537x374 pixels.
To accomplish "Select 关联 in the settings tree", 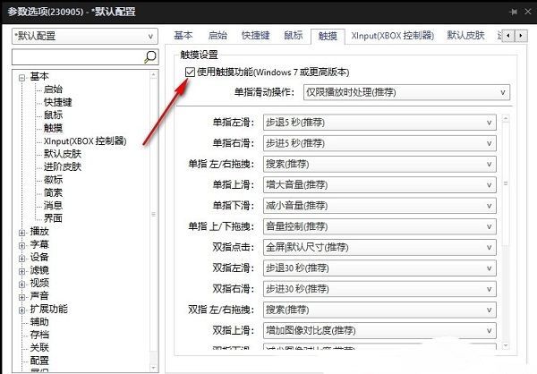I will pos(39,348).
